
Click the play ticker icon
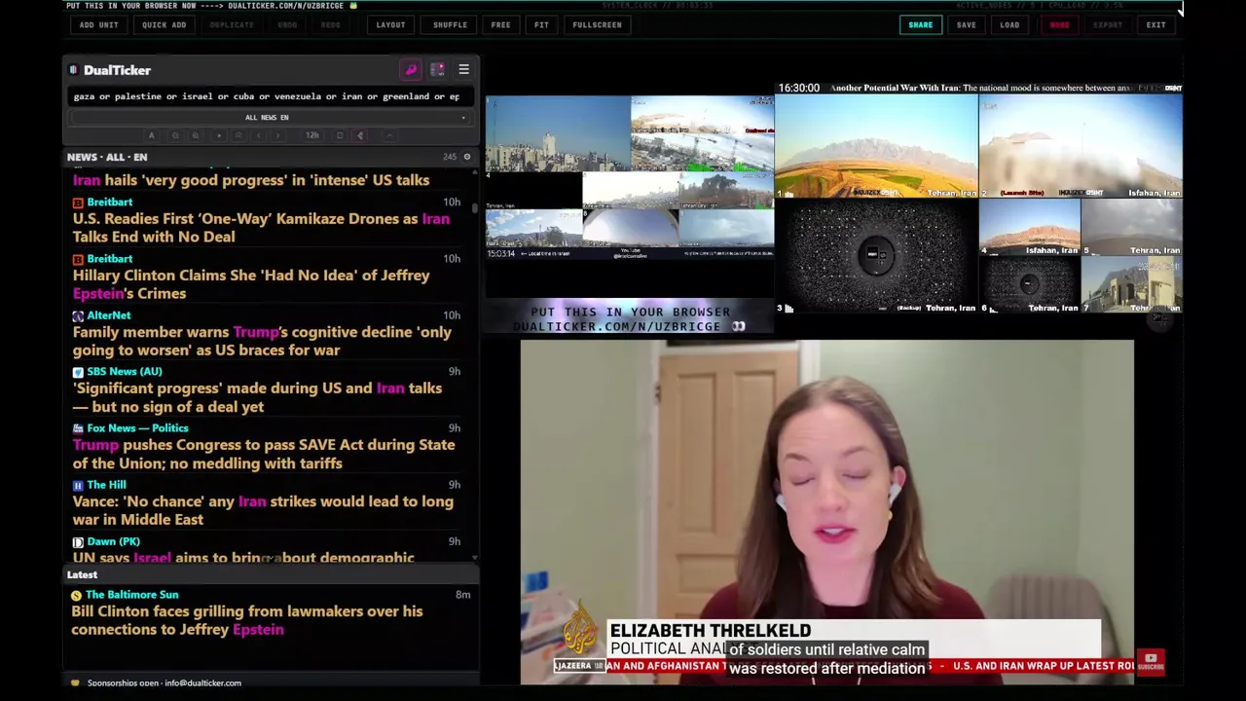219,135
